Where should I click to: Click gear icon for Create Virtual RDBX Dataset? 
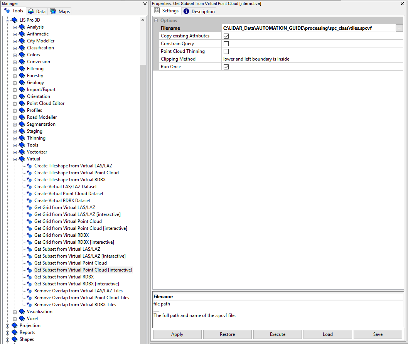(30, 201)
